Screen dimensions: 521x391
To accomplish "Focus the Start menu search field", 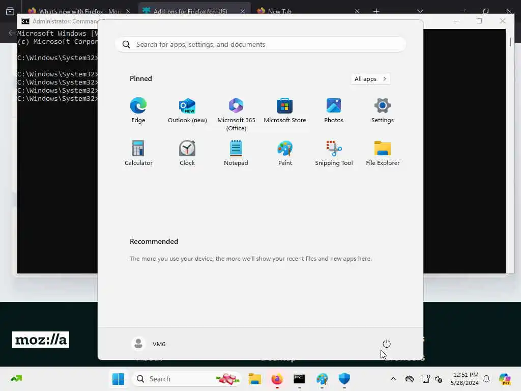I will point(260,44).
